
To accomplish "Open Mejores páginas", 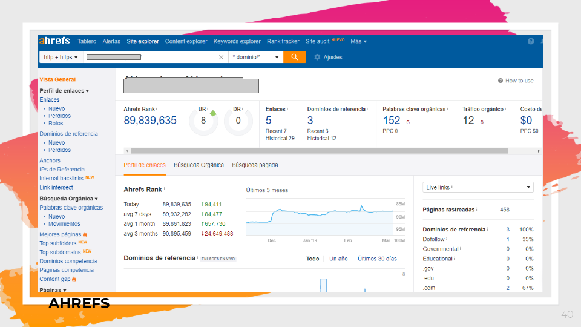I will tap(60, 234).
